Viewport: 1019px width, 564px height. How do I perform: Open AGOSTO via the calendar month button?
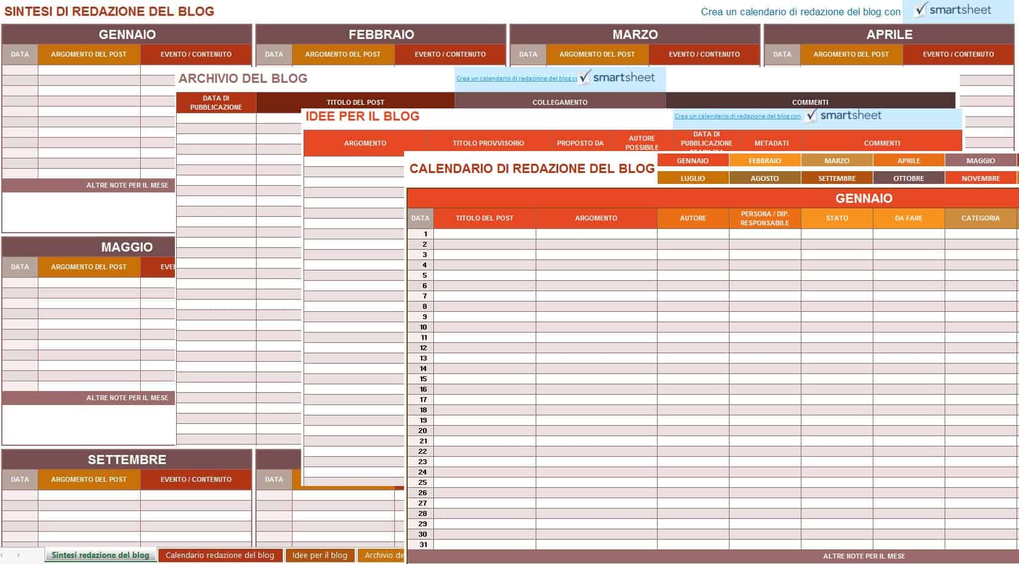[x=765, y=178]
